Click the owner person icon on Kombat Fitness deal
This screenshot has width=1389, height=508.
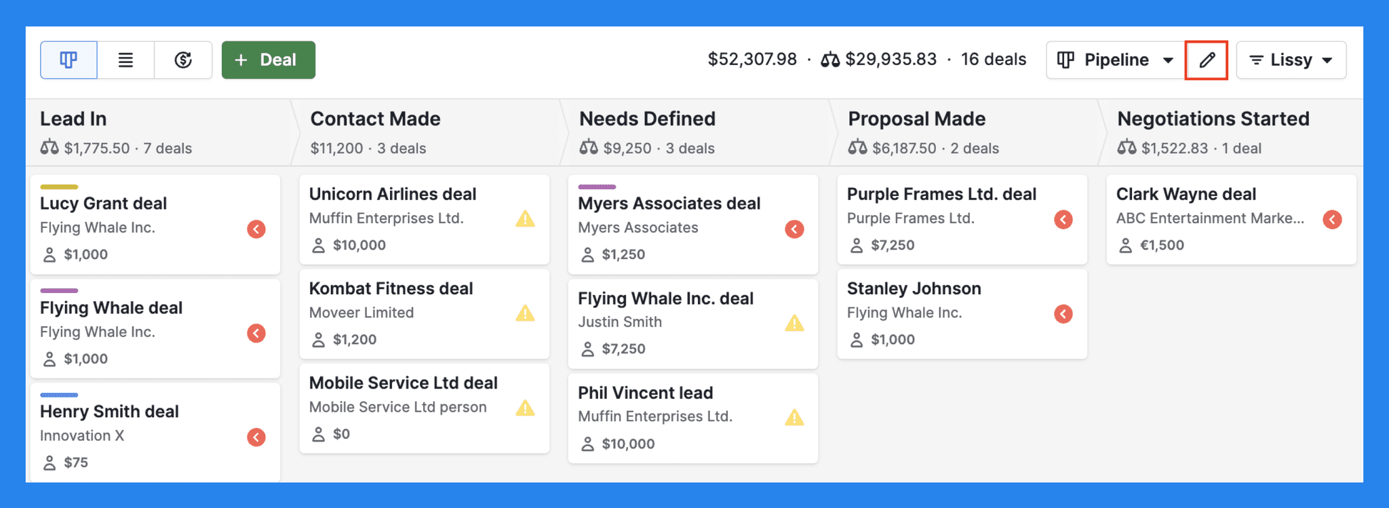[x=317, y=339]
